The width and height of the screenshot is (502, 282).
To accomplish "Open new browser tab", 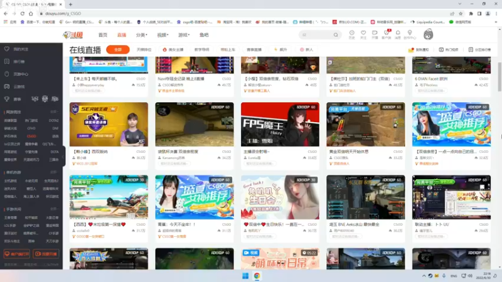I will (70, 4).
